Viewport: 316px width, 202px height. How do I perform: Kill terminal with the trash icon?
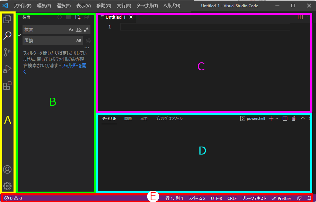coord(294,118)
